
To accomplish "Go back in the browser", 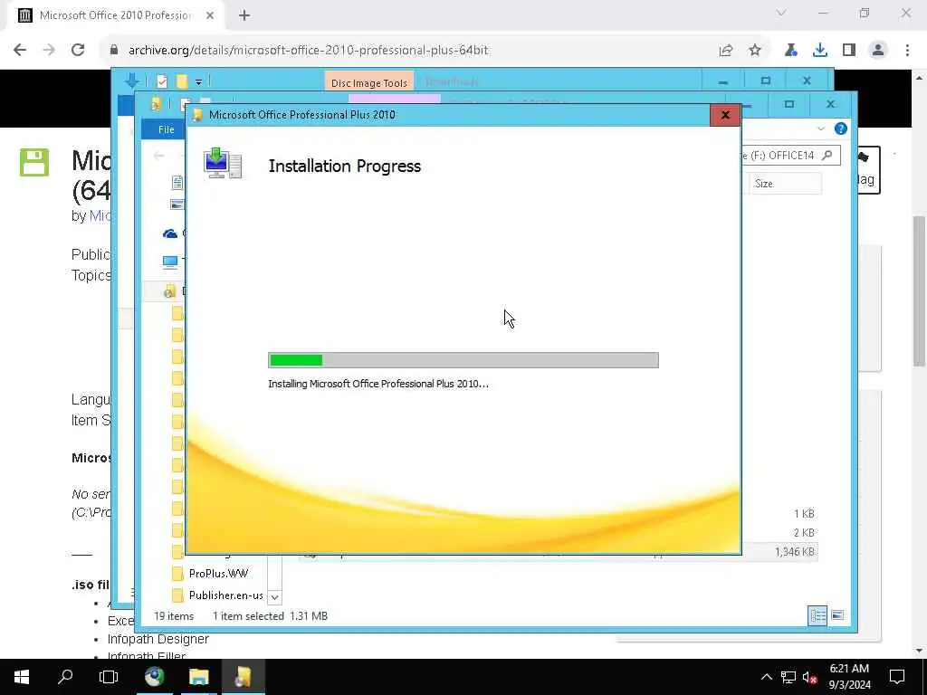I will click(x=20, y=51).
